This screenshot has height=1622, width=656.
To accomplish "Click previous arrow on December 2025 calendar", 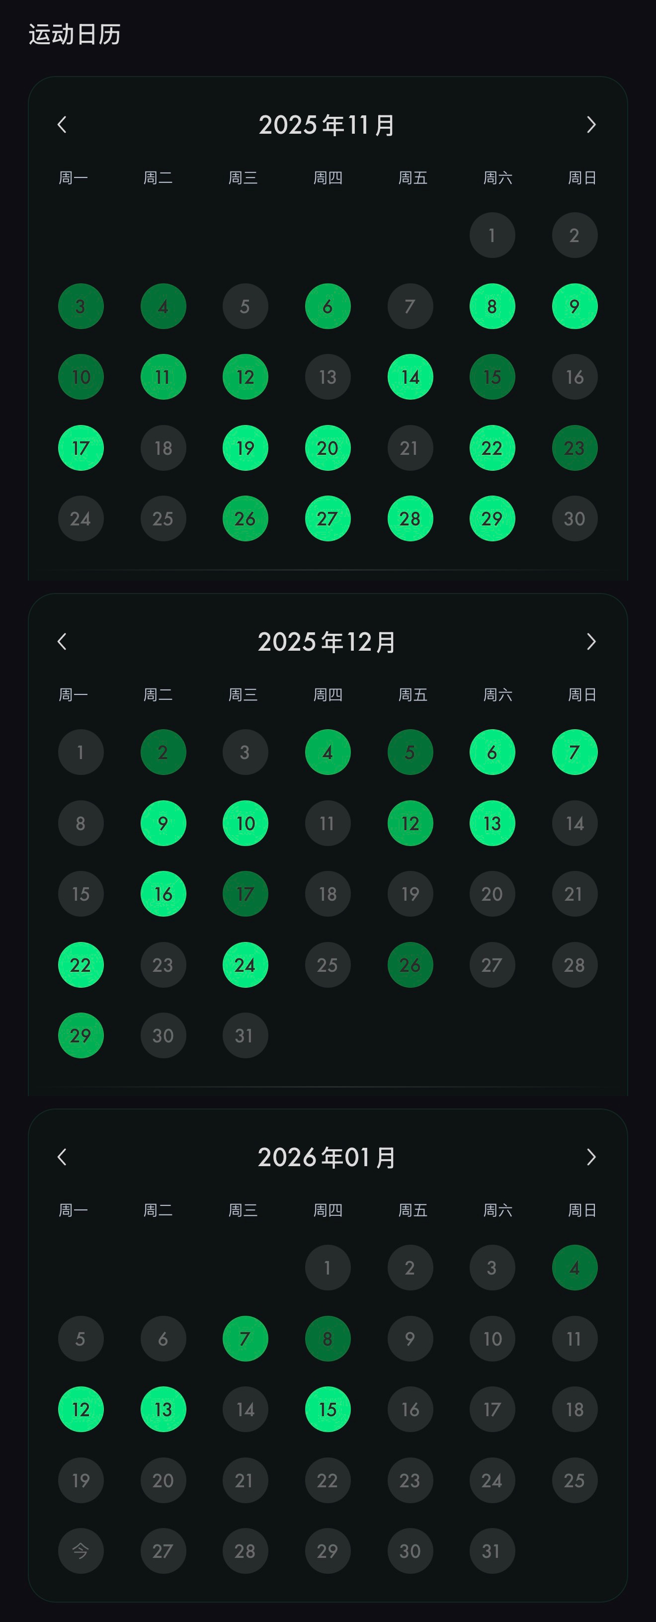I will [62, 642].
